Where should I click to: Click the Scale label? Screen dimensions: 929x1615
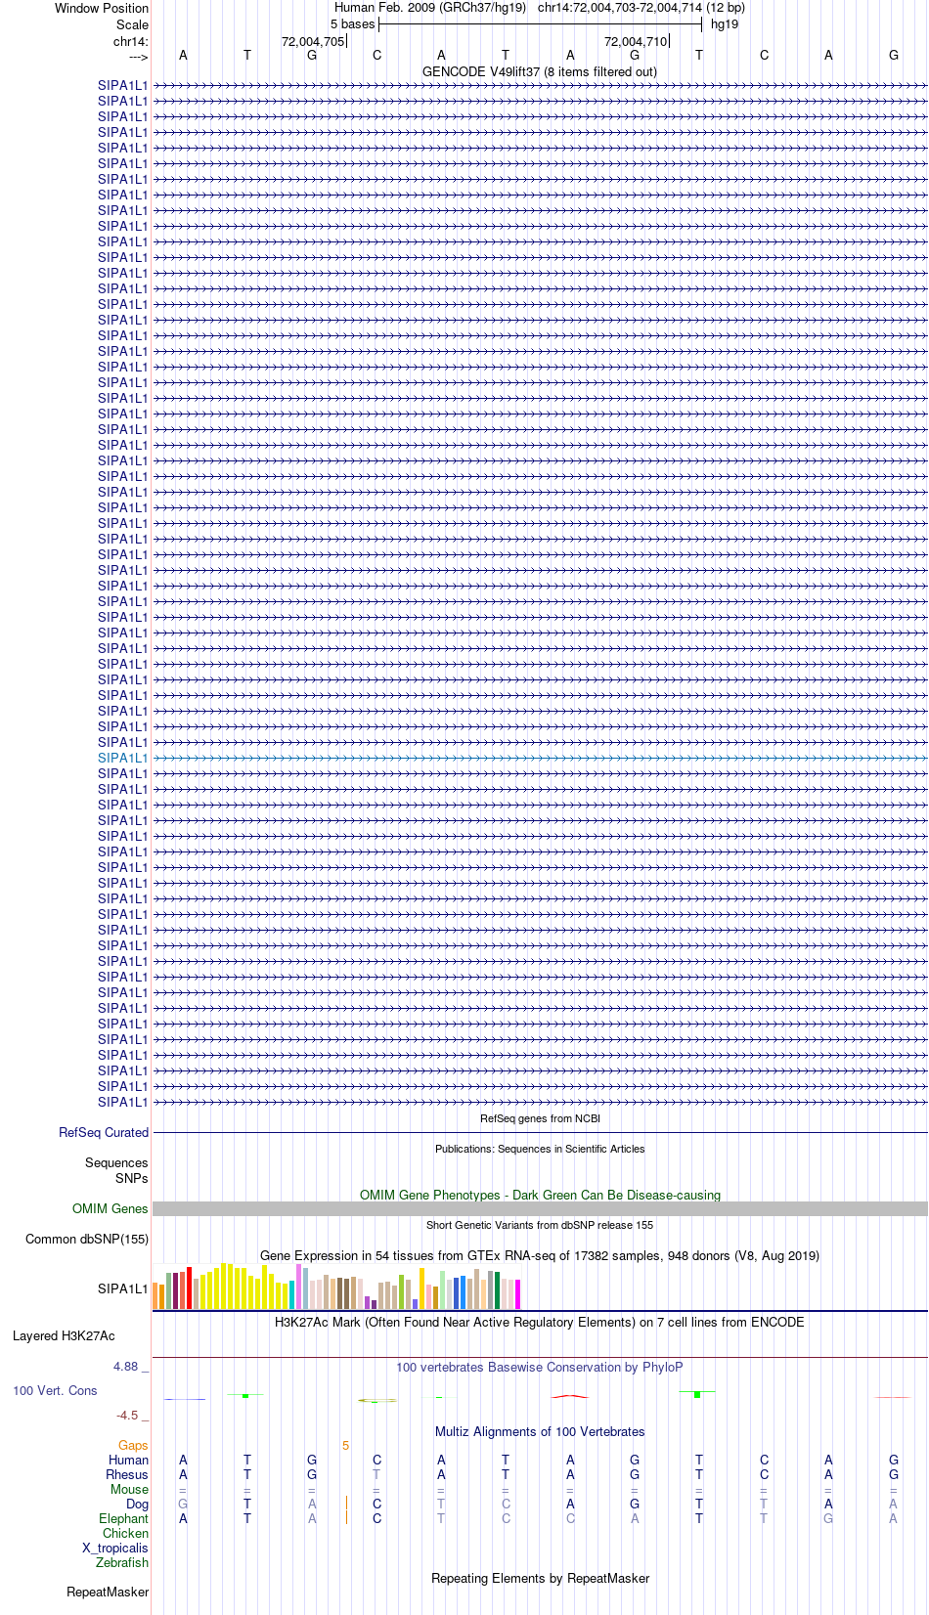point(132,24)
